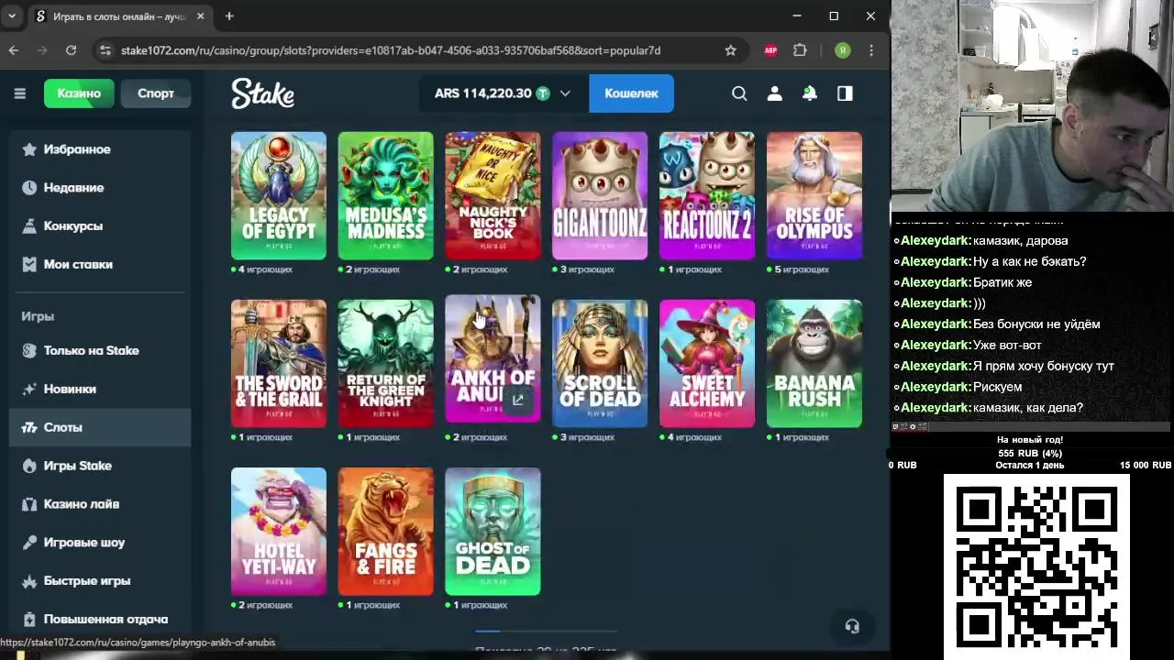This screenshot has height=660, width=1174.
Task: Open Конкурсы in sidebar
Action: point(100,225)
